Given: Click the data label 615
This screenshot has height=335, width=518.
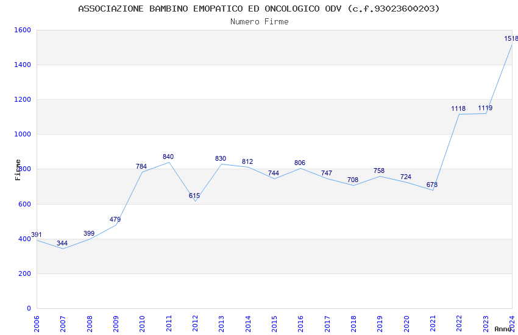Looking at the screenshot, I should [194, 196].
